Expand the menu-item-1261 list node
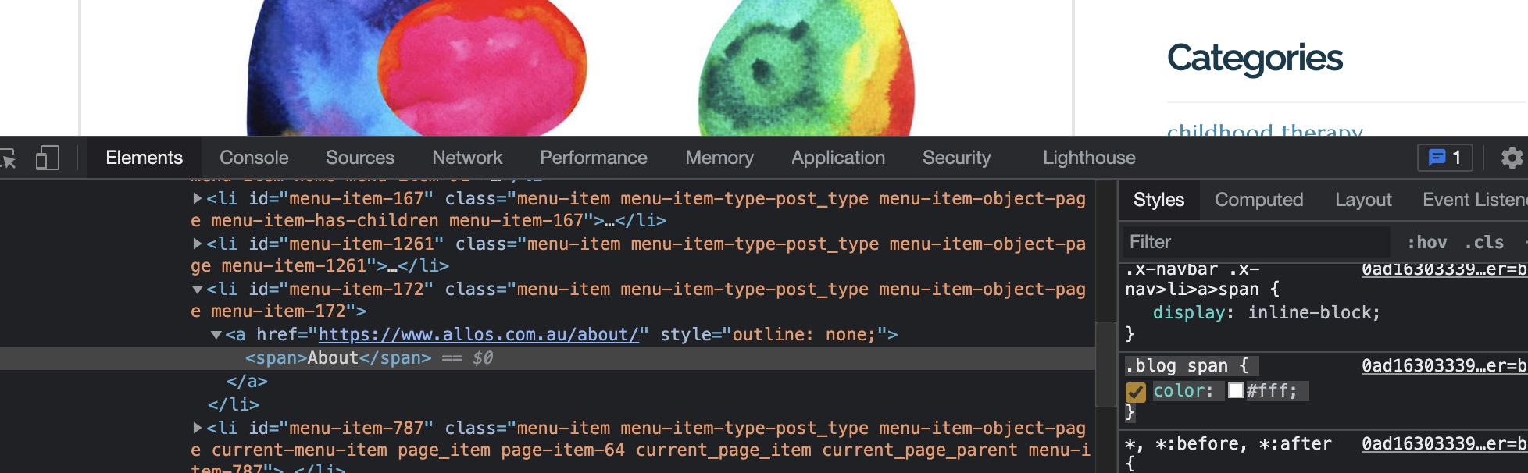The image size is (1528, 473). tap(198, 244)
